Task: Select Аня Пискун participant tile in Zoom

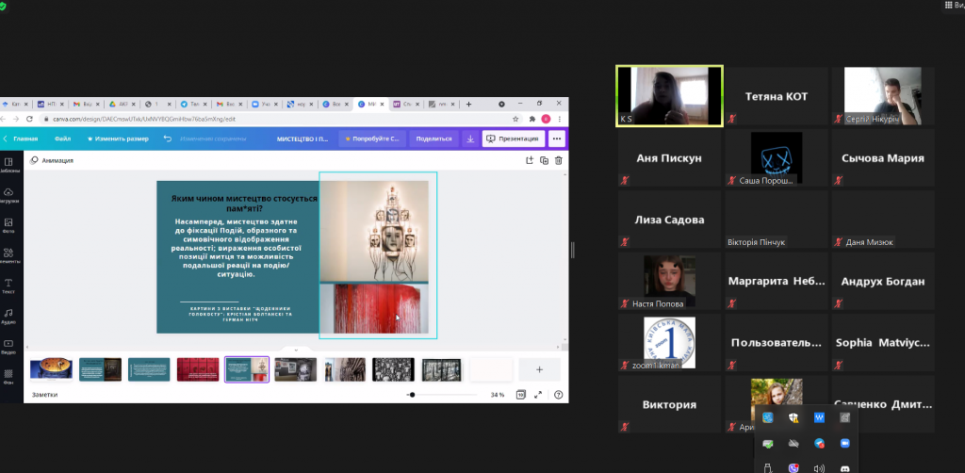Action: click(669, 158)
